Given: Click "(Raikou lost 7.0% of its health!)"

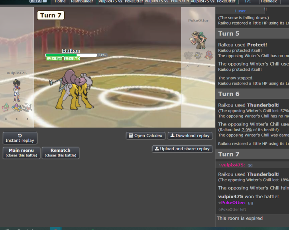Looking at the screenshot, I should (248, 129).
